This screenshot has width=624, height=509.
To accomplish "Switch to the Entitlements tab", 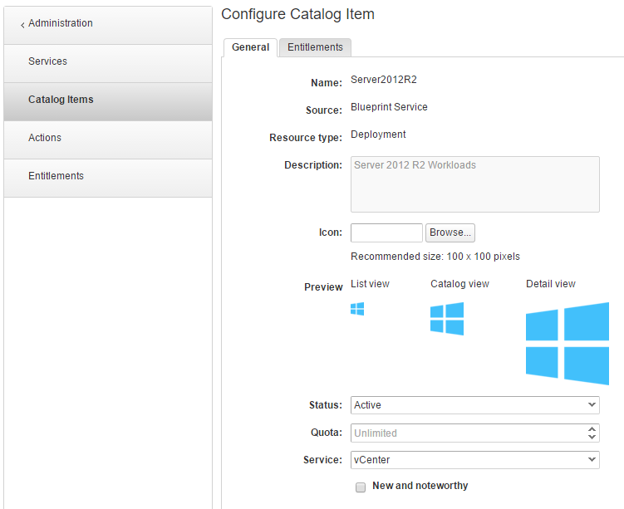I will pyautogui.click(x=315, y=47).
